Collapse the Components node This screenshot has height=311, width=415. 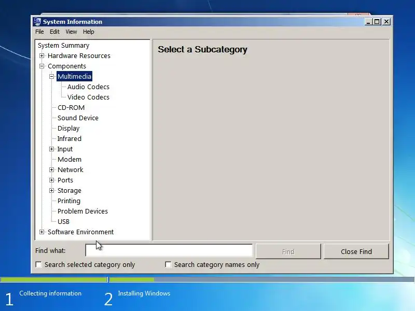(41, 66)
